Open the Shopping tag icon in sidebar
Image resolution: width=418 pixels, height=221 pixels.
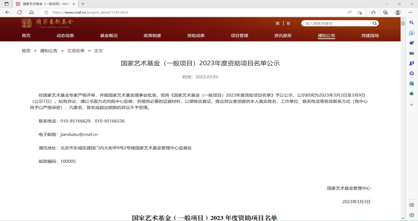point(412,43)
